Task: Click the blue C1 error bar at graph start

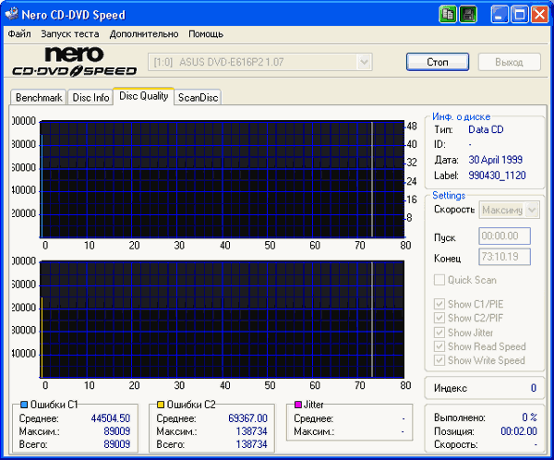Action: 42,186
